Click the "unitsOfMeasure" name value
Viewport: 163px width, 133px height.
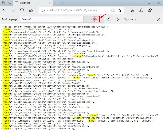(22, 121)
